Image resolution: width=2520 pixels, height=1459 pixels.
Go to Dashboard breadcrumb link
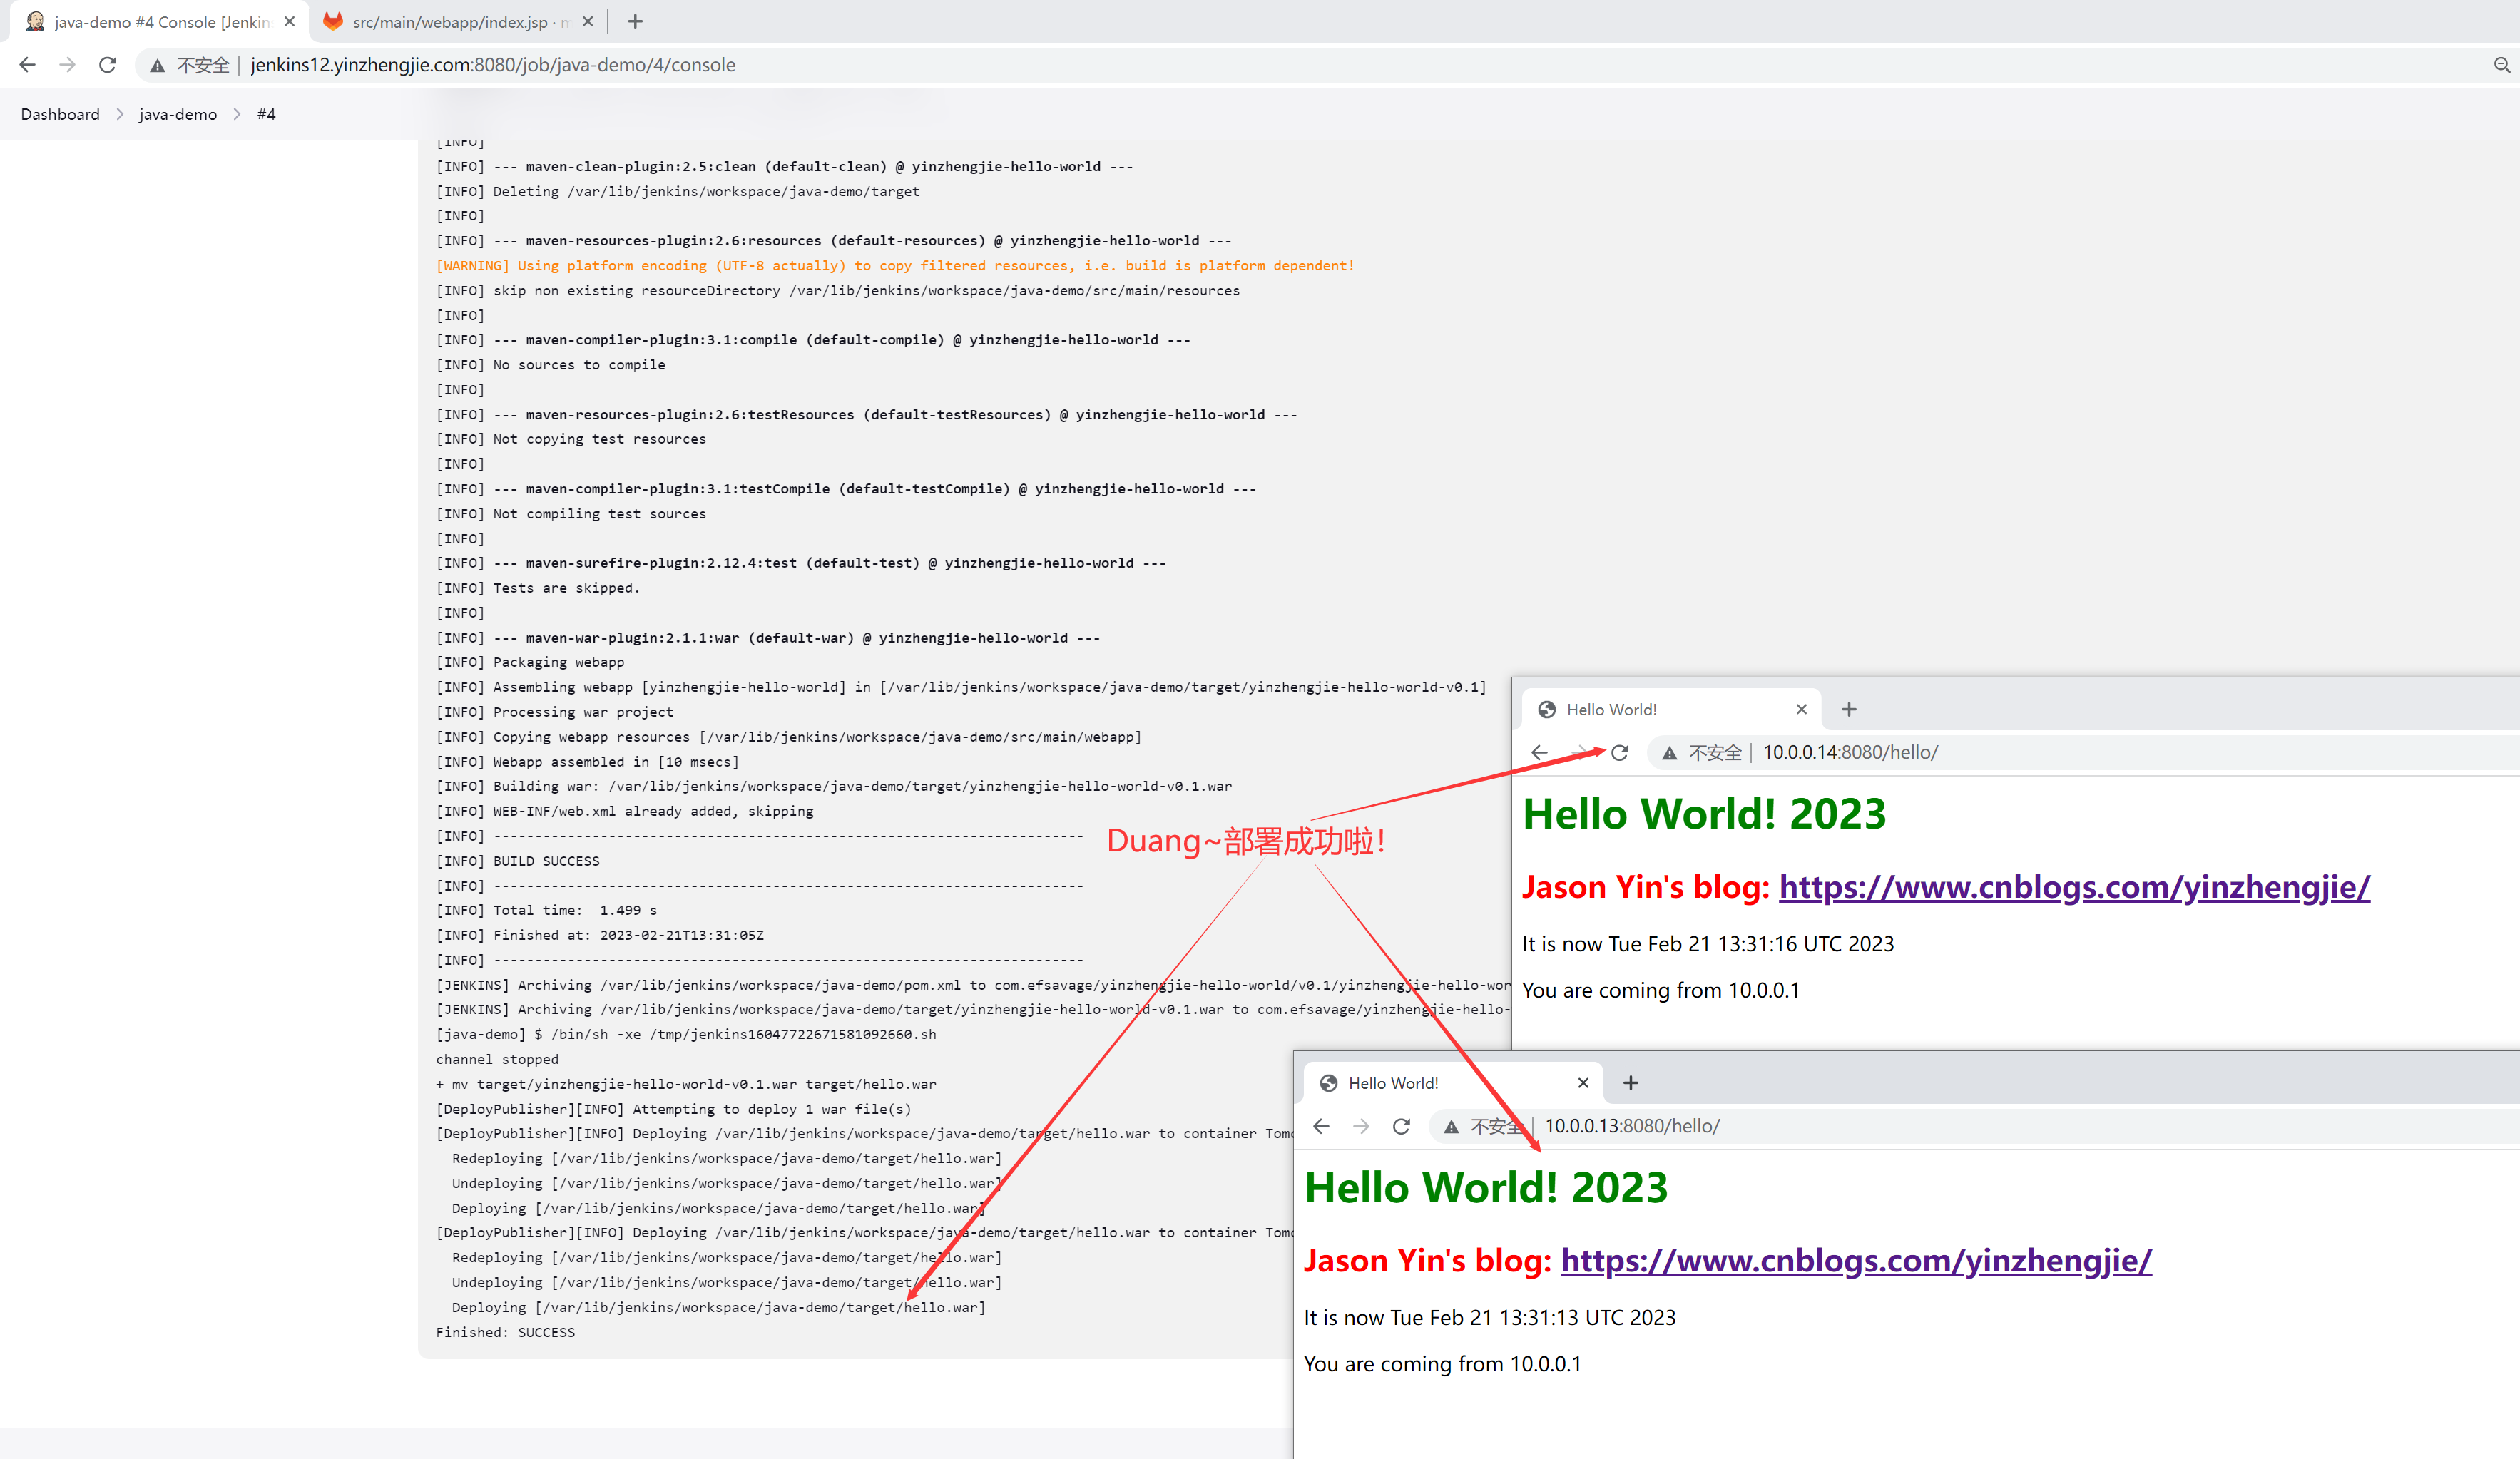(60, 114)
